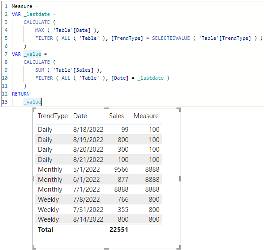Image resolution: width=264 pixels, height=250 pixels.
Task: Click the Sales value 99
Action: pos(125,130)
